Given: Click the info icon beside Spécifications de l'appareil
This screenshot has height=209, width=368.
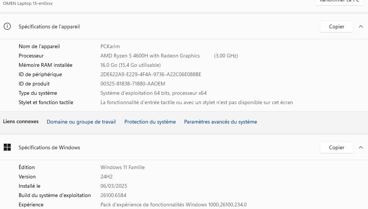Looking at the screenshot, I should (7, 26).
